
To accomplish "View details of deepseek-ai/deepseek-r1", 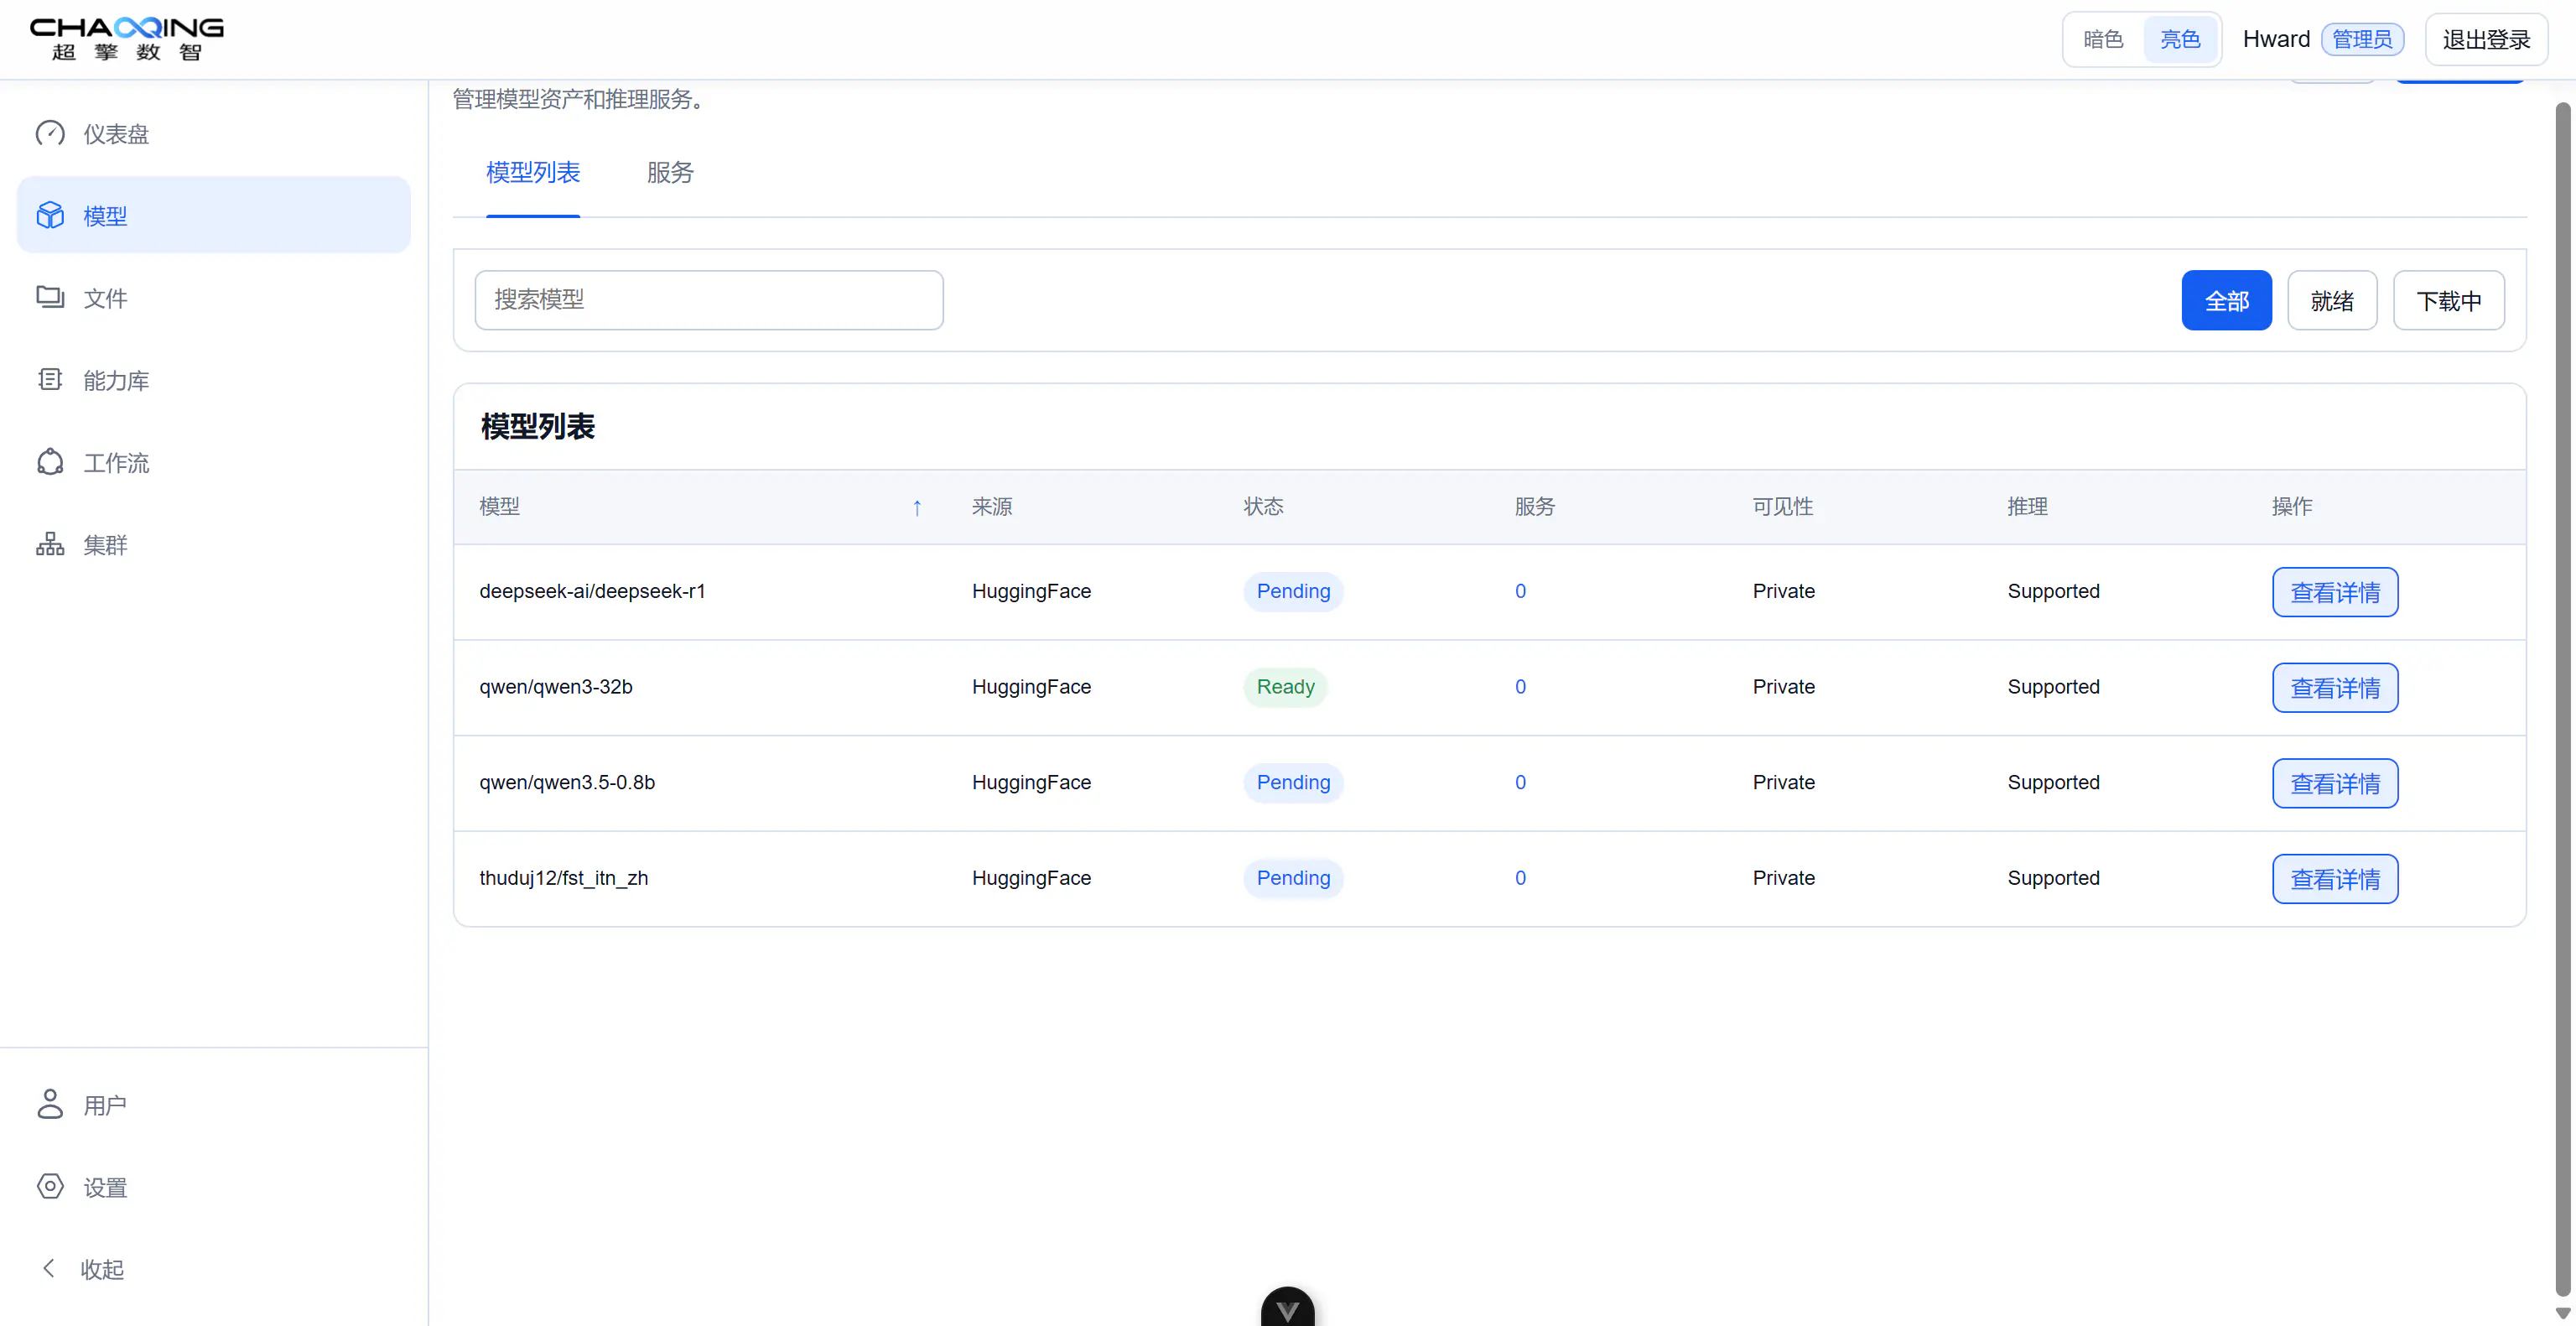I will tap(2335, 592).
